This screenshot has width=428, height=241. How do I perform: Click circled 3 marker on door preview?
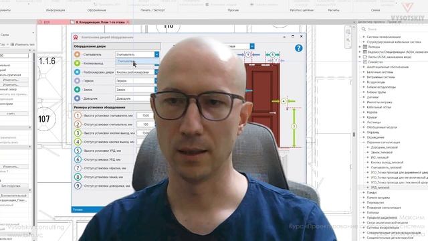[294, 127]
